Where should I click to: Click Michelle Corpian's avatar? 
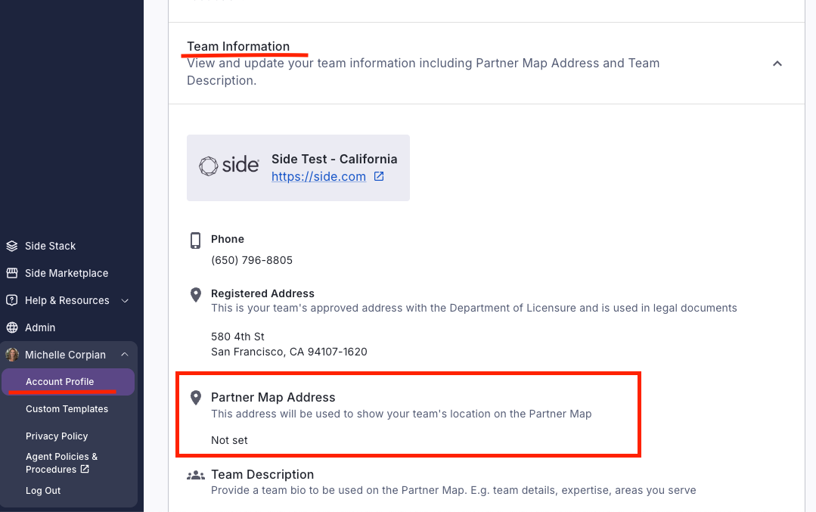click(x=12, y=355)
